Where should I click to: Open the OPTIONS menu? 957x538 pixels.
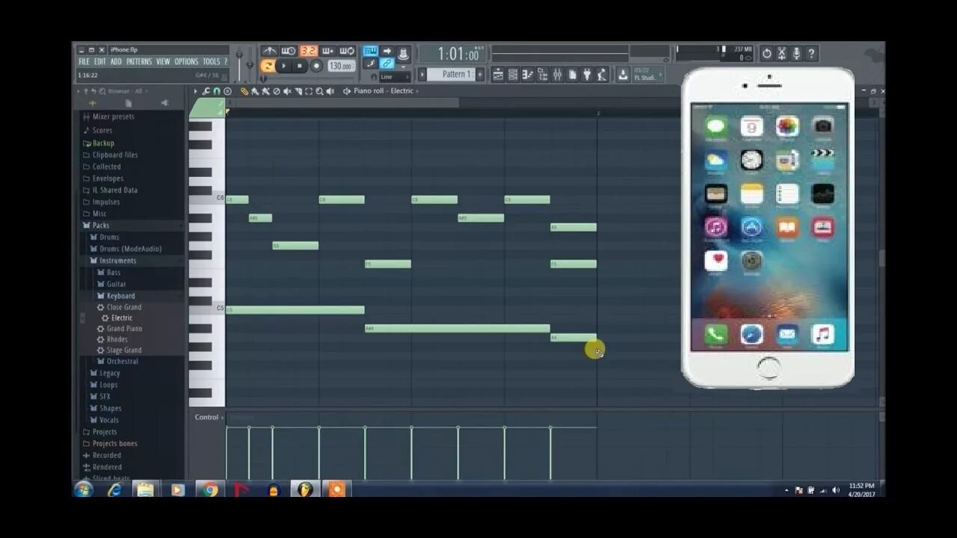tap(186, 62)
